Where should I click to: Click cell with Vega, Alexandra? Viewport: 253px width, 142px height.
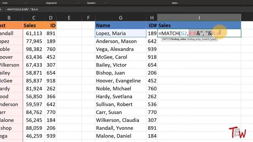[x=121, y=49]
